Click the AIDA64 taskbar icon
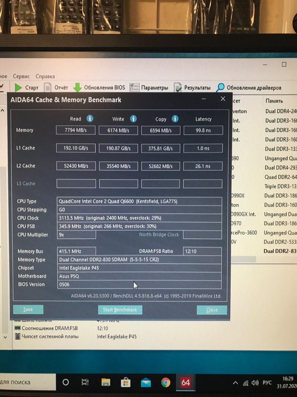The image size is (297, 397). 185,382
